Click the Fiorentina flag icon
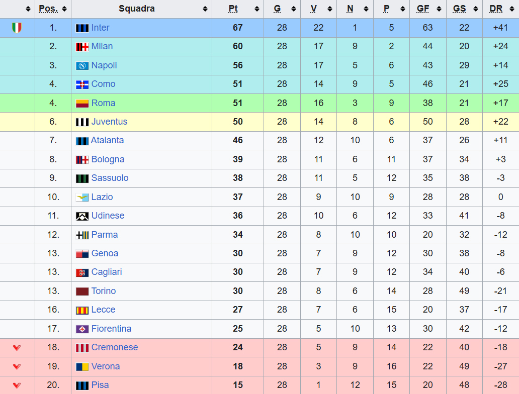Image resolution: width=519 pixels, height=394 pixels. coord(82,329)
